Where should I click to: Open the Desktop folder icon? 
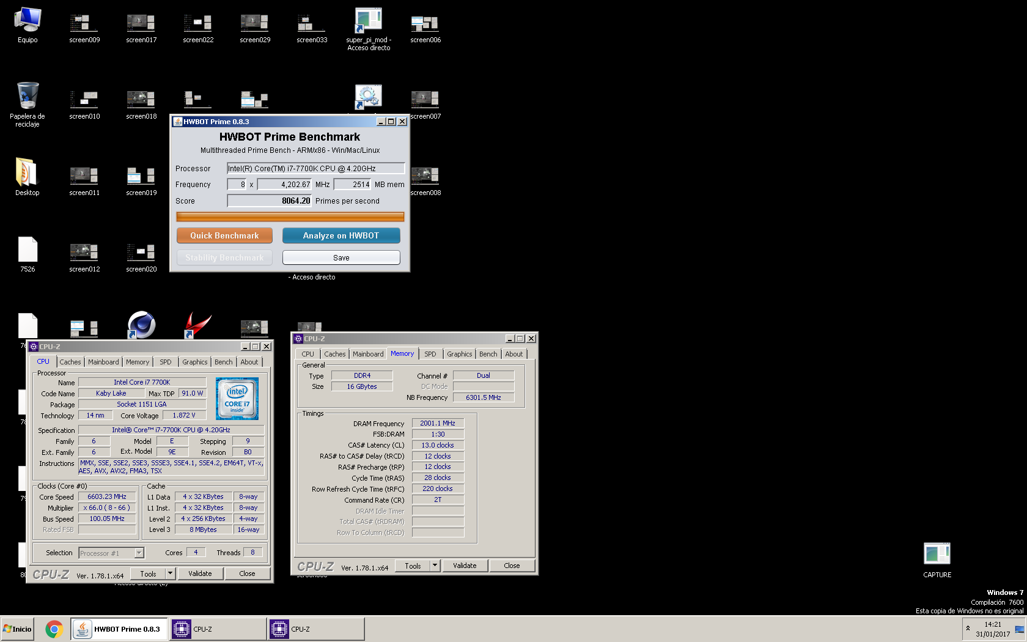28,177
